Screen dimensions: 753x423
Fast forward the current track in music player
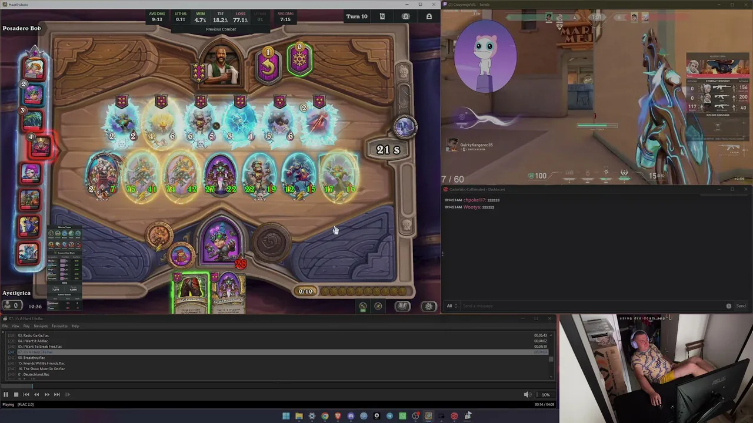(x=46, y=395)
